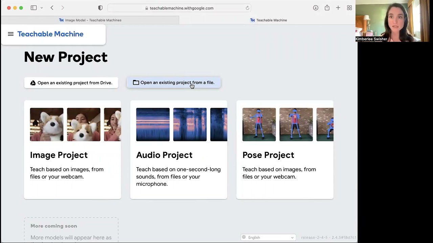This screenshot has width=433, height=243.
Task: Switch to the Image Model - Teachable Machines tab
Action: [x=90, y=20]
